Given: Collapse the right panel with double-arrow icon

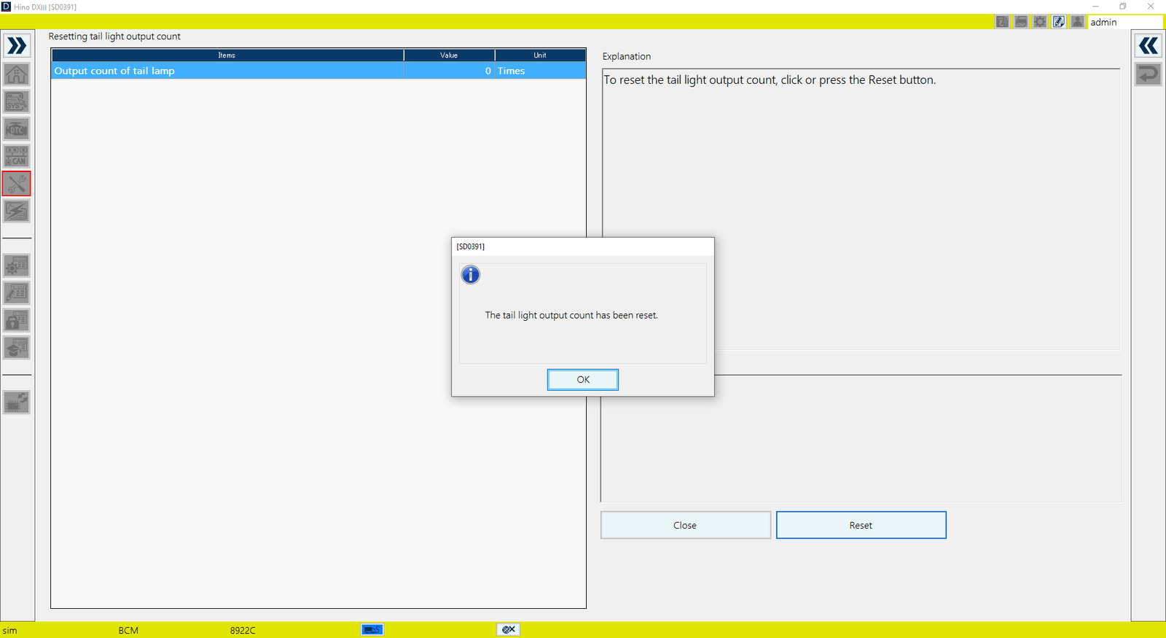Looking at the screenshot, I should (x=1149, y=46).
